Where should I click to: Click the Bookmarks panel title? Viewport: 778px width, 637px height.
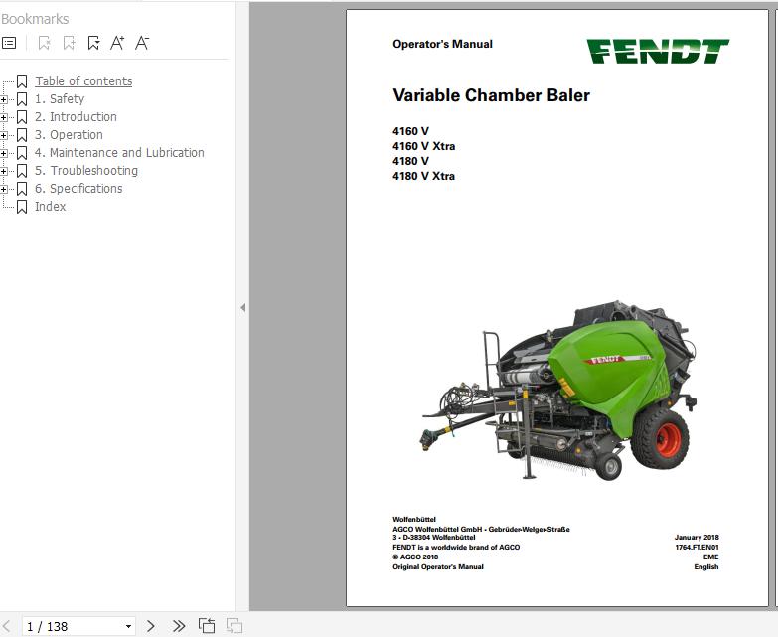[35, 19]
